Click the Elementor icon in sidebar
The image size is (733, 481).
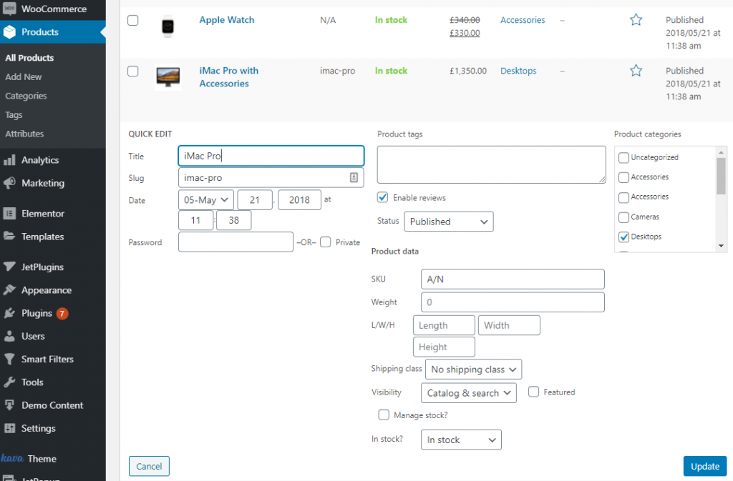9,214
